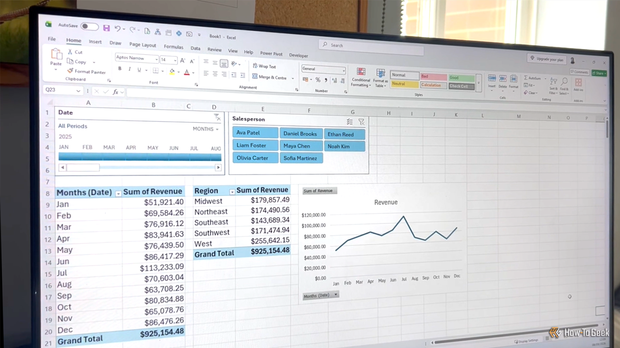Screen dimensions: 620x348
Task: Select Ava Patel in slicer
Action: [255, 133]
